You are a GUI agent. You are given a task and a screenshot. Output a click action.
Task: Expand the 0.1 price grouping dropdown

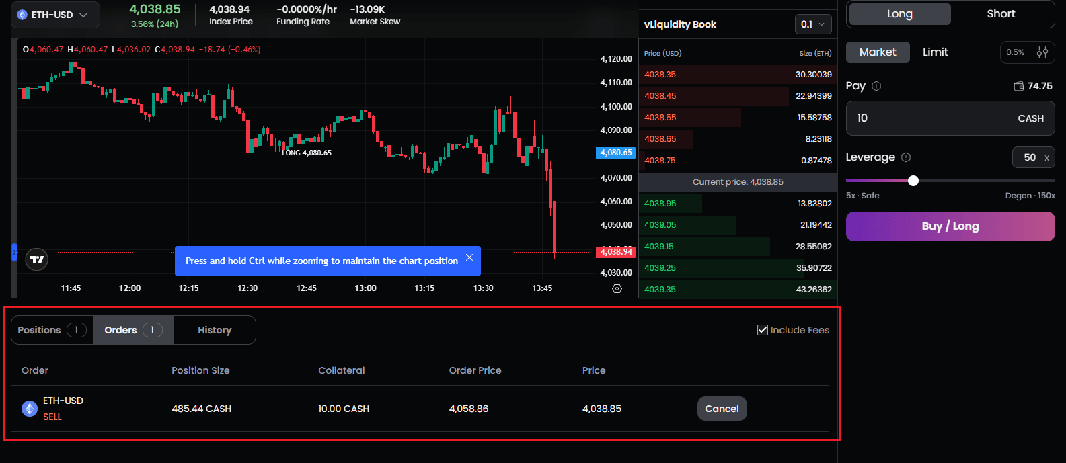coord(812,24)
